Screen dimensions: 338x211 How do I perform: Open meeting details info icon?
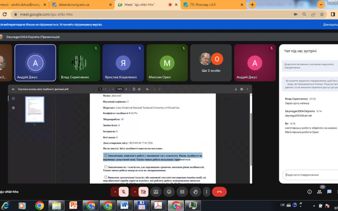pyautogui.click(x=310, y=192)
